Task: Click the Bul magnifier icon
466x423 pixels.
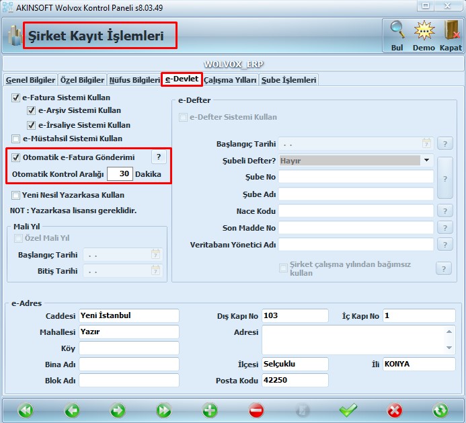Action: pyautogui.click(x=397, y=30)
